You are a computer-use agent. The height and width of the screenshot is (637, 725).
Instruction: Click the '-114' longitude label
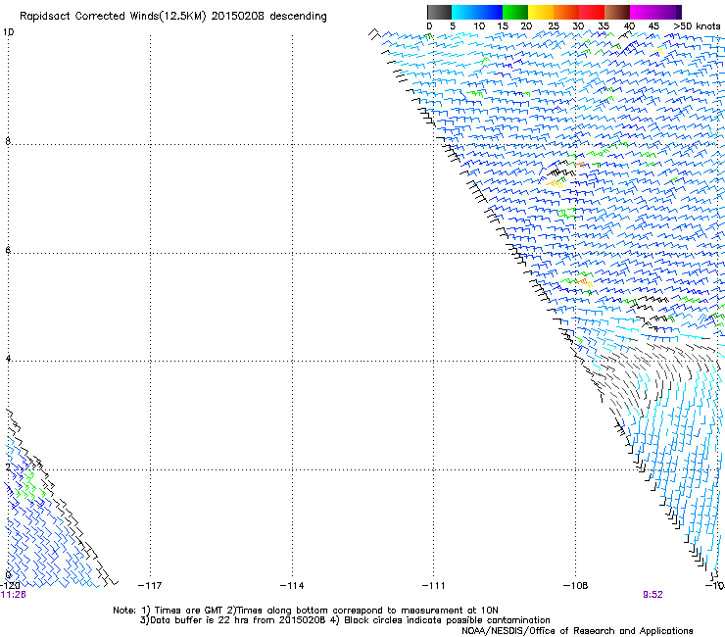tap(292, 586)
